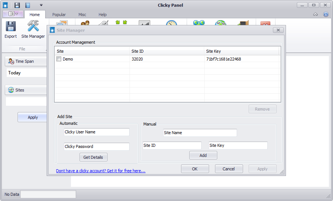This screenshot has height=201, width=333.
Task: Click the floppy disk save icon in quick access toolbar
Action: (x=17, y=5)
